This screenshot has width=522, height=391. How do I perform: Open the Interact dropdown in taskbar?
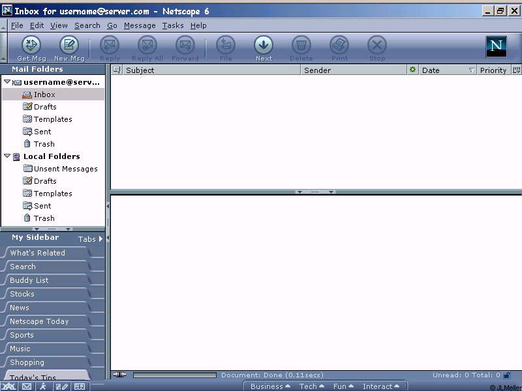381,386
